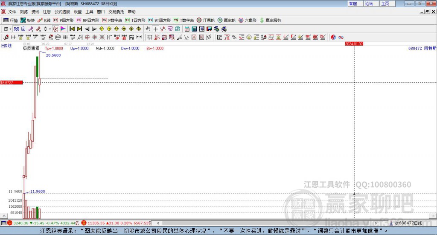Select the percent % drawing tool
437x235 pixels.
[x=234, y=37]
